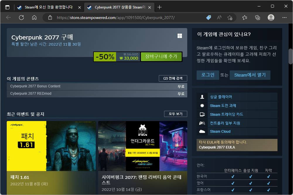Click the Steam에서 열기 button

tap(250, 75)
